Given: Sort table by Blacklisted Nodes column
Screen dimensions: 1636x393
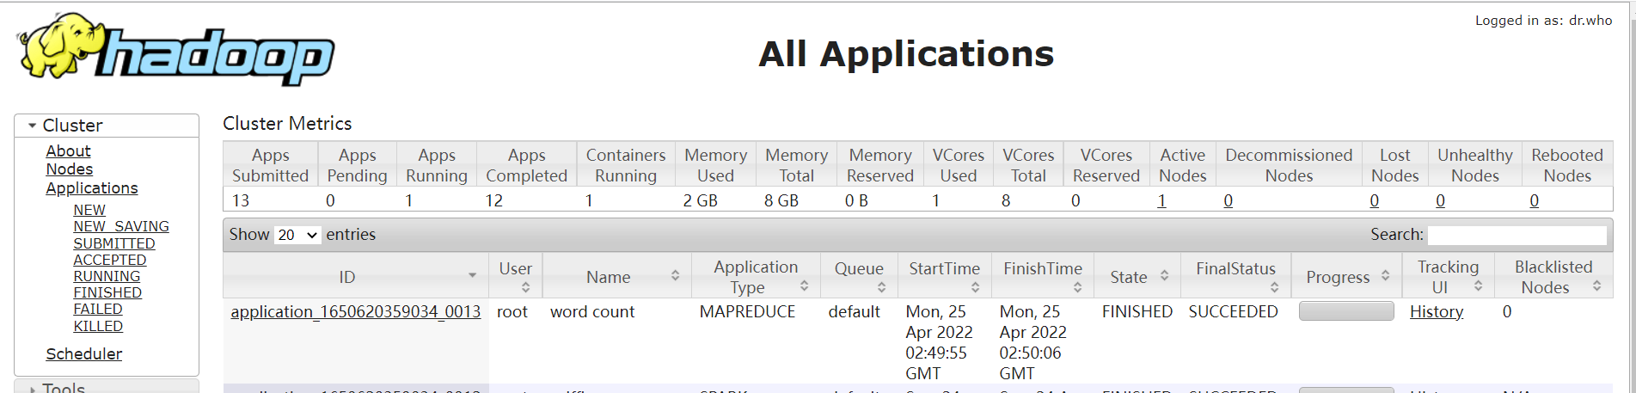Looking at the screenshot, I should [1553, 276].
